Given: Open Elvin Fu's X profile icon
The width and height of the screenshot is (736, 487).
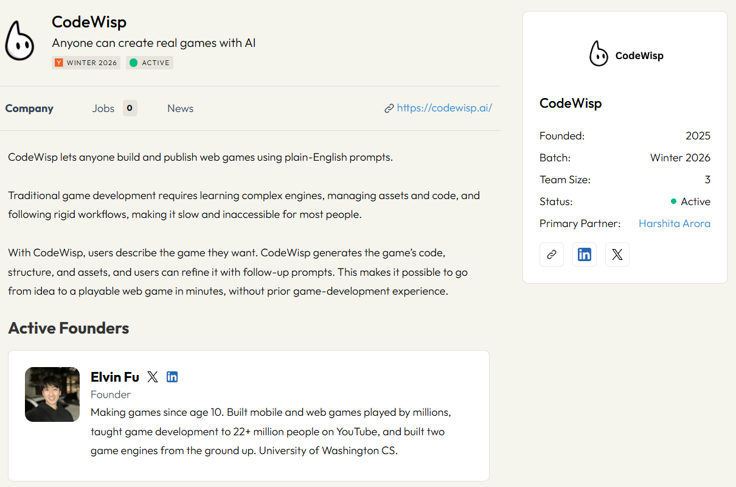Looking at the screenshot, I should point(153,377).
